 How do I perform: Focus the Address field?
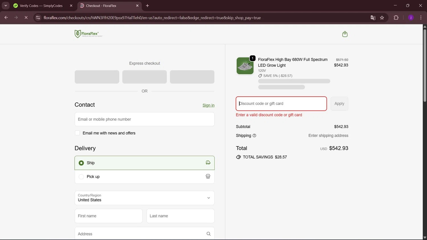point(145,234)
